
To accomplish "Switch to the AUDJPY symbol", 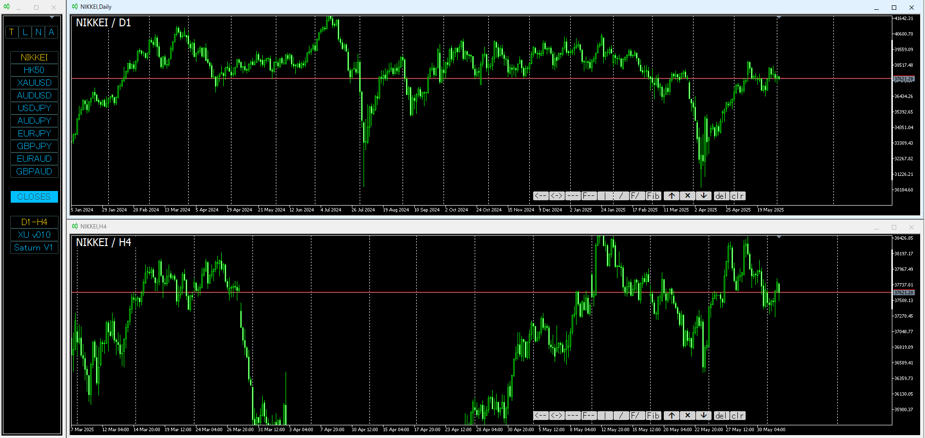I will point(34,121).
